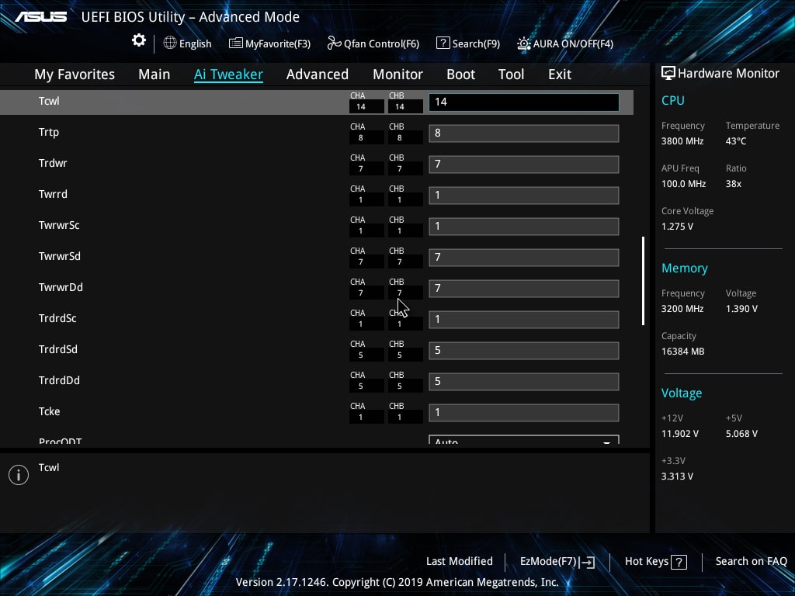Click the +12V reading 11.902 V
The height and width of the screenshot is (596, 795).
(680, 434)
